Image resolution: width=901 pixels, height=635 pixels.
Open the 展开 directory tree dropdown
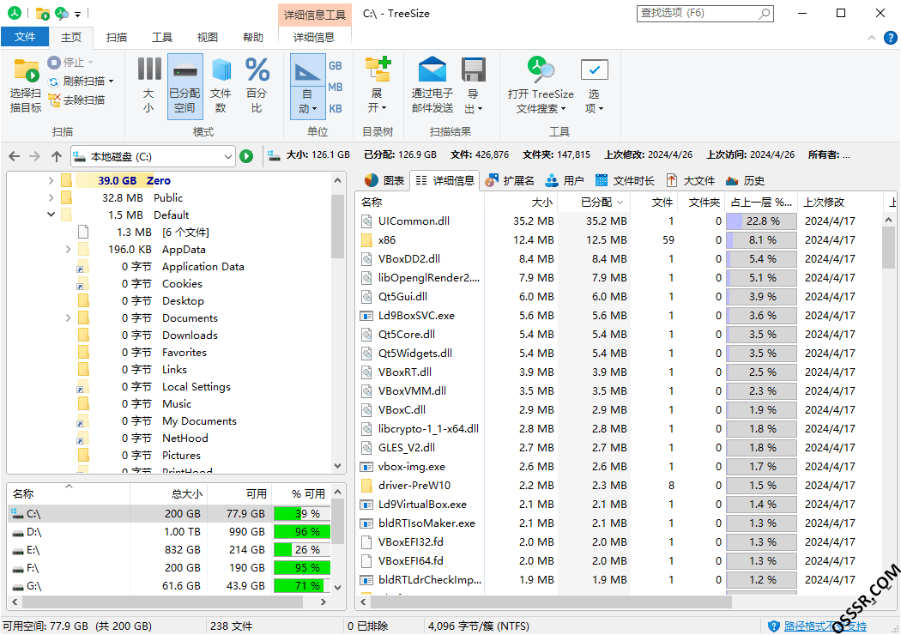377,86
